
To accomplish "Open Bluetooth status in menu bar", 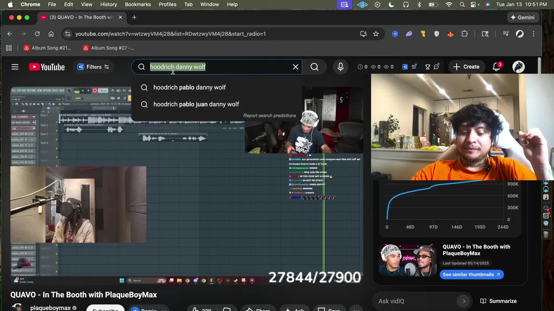I will (x=419, y=4).
